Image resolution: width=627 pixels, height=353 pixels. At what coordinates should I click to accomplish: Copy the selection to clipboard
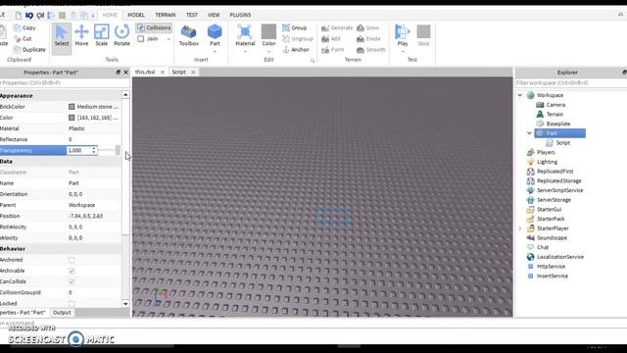tap(24, 27)
